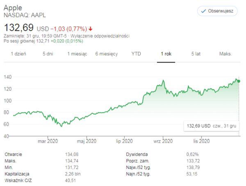Switch chart to YTD view
Viewport: 246px width, 186px height.
click(136, 54)
